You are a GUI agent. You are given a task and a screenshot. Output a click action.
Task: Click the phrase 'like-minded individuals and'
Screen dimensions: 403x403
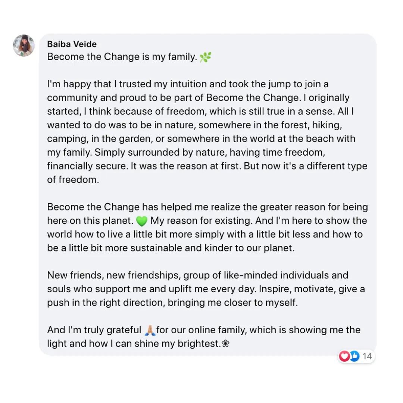(286, 275)
